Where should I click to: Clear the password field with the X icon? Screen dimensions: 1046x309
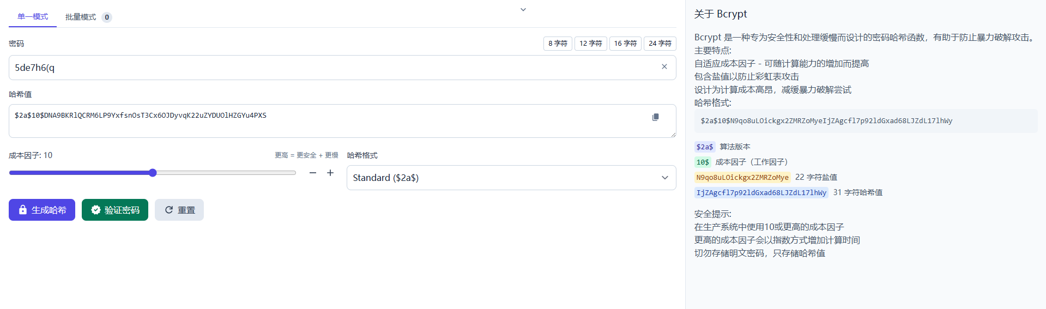[x=664, y=67]
